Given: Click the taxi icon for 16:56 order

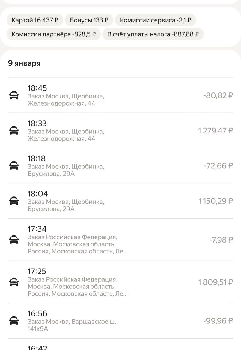Looking at the screenshot, I should point(14,320).
